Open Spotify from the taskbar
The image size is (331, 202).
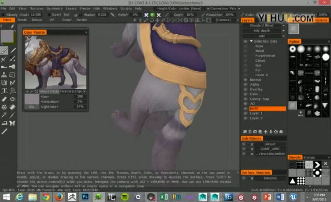pyautogui.click(x=125, y=197)
